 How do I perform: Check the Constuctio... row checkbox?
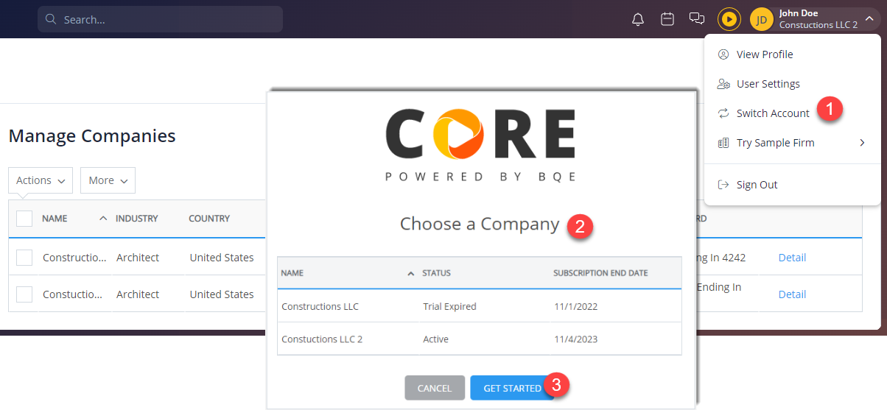tap(24, 294)
